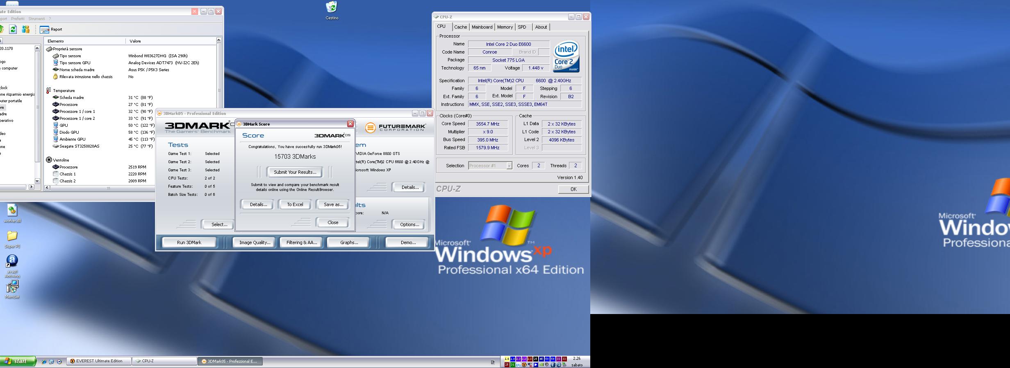
Task: Open the Preferiti menu in EVEREST
Action: pyautogui.click(x=18, y=18)
